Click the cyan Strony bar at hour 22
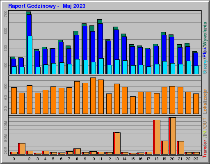This screenshot has height=164, width=210. (189, 67)
